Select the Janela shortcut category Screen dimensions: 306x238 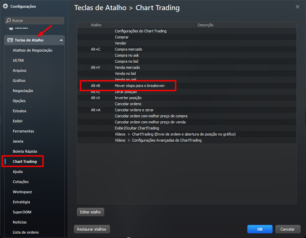pyautogui.click(x=18, y=142)
